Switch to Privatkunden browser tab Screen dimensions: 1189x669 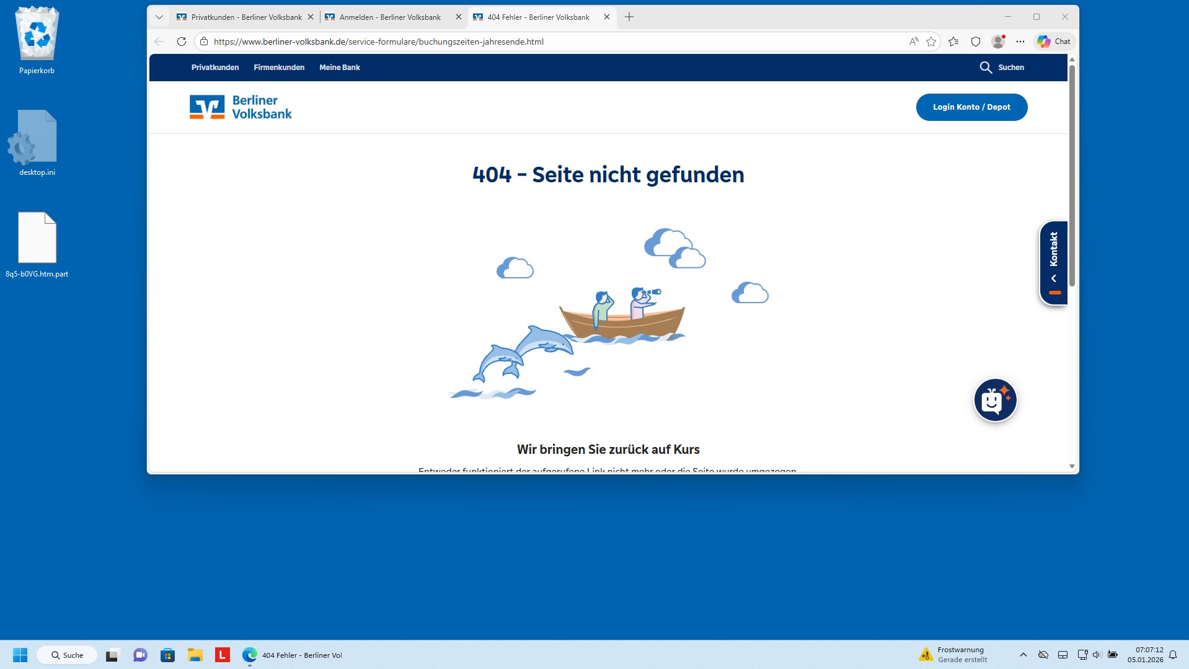(x=246, y=17)
